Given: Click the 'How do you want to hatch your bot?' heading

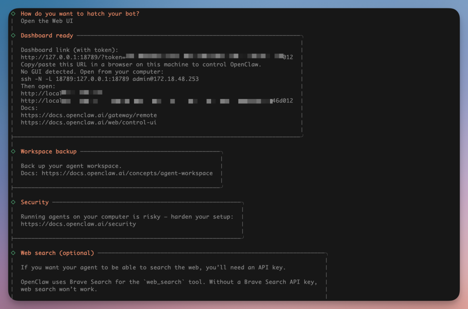Looking at the screenshot, I should pos(80,14).
